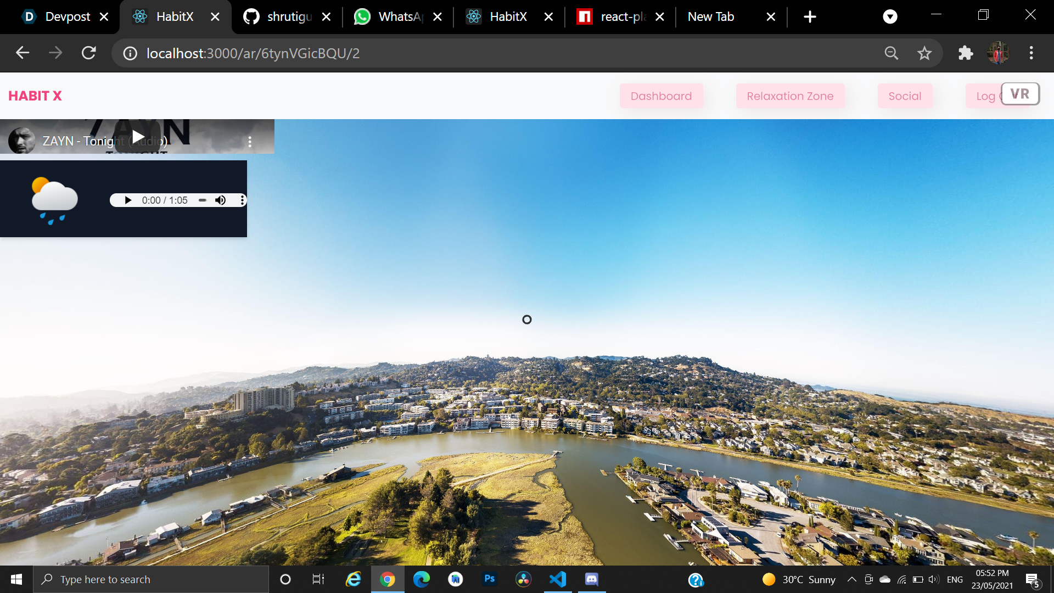Go to Relaxation Zone
This screenshot has height=593, width=1054.
tap(789, 96)
